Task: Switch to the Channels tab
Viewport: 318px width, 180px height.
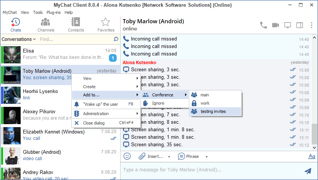Action: (x=46, y=25)
